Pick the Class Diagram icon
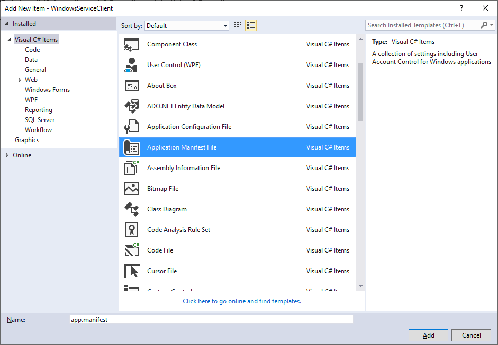 point(132,209)
